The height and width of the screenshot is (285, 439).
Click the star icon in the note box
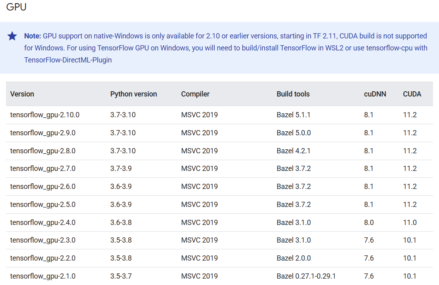pos(12,36)
